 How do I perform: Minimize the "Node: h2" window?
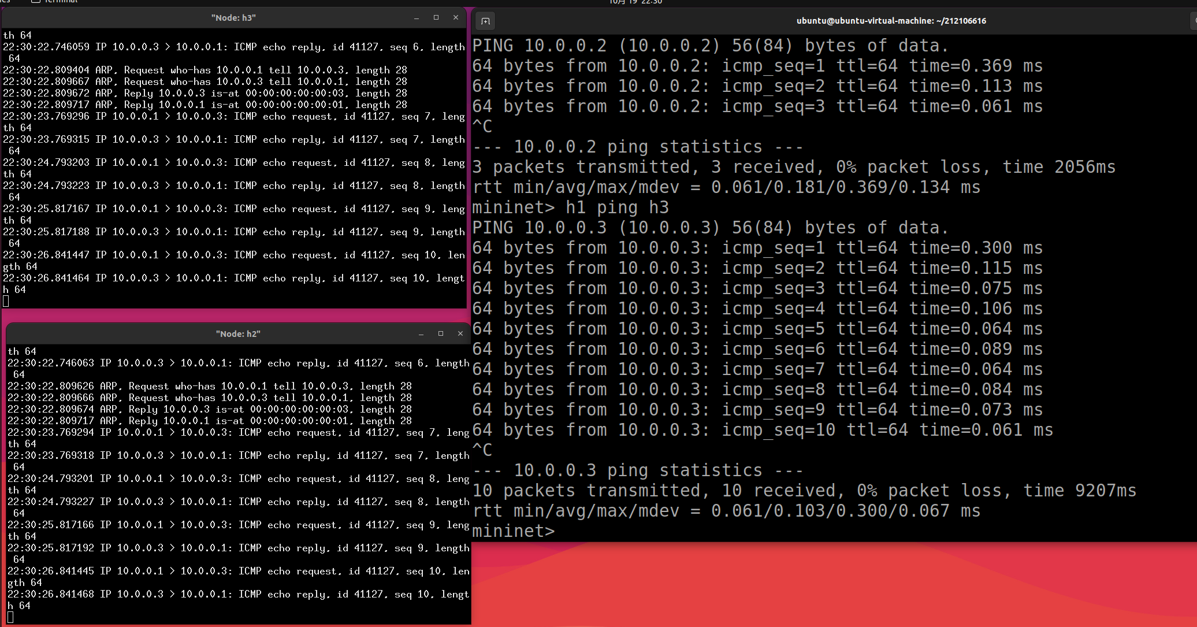tap(421, 334)
